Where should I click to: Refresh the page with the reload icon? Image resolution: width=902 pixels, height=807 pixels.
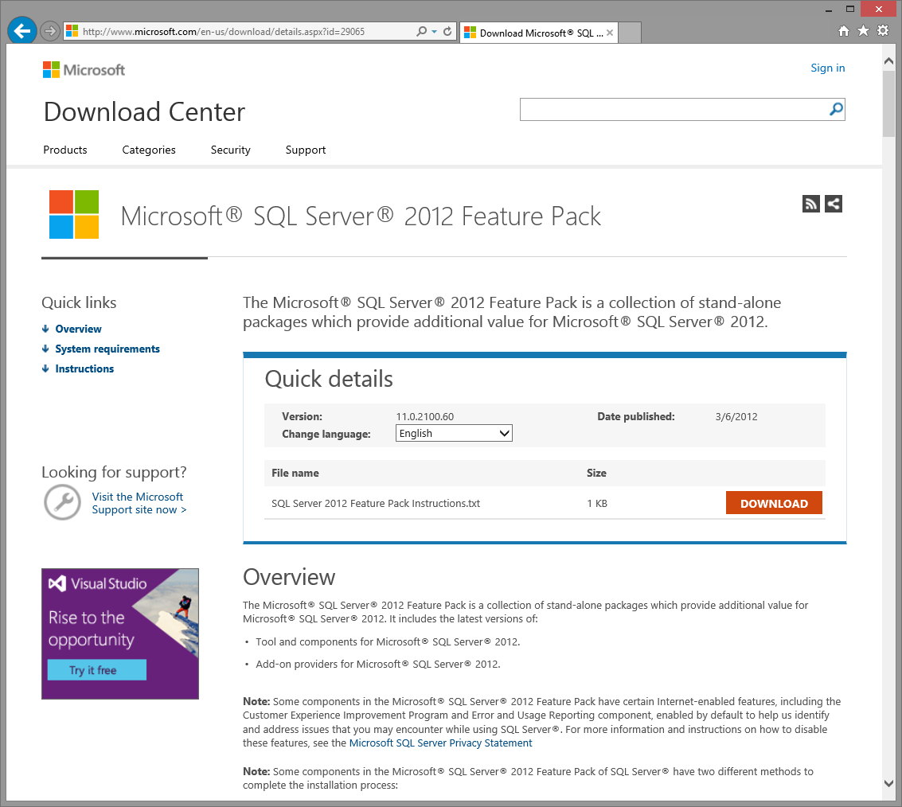447,32
